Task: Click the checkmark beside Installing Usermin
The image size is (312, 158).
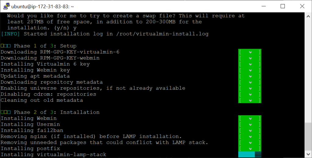Action: (250, 125)
